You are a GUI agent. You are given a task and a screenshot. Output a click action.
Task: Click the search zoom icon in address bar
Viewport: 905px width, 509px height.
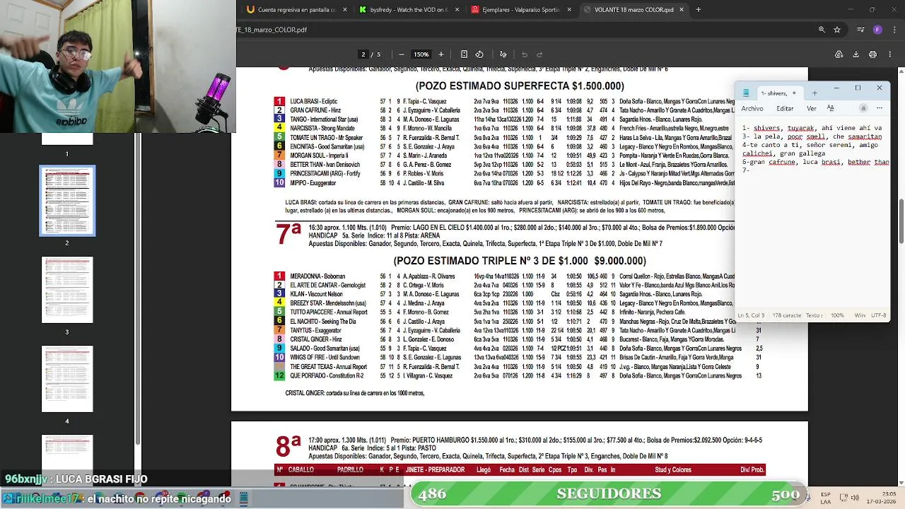point(822,30)
